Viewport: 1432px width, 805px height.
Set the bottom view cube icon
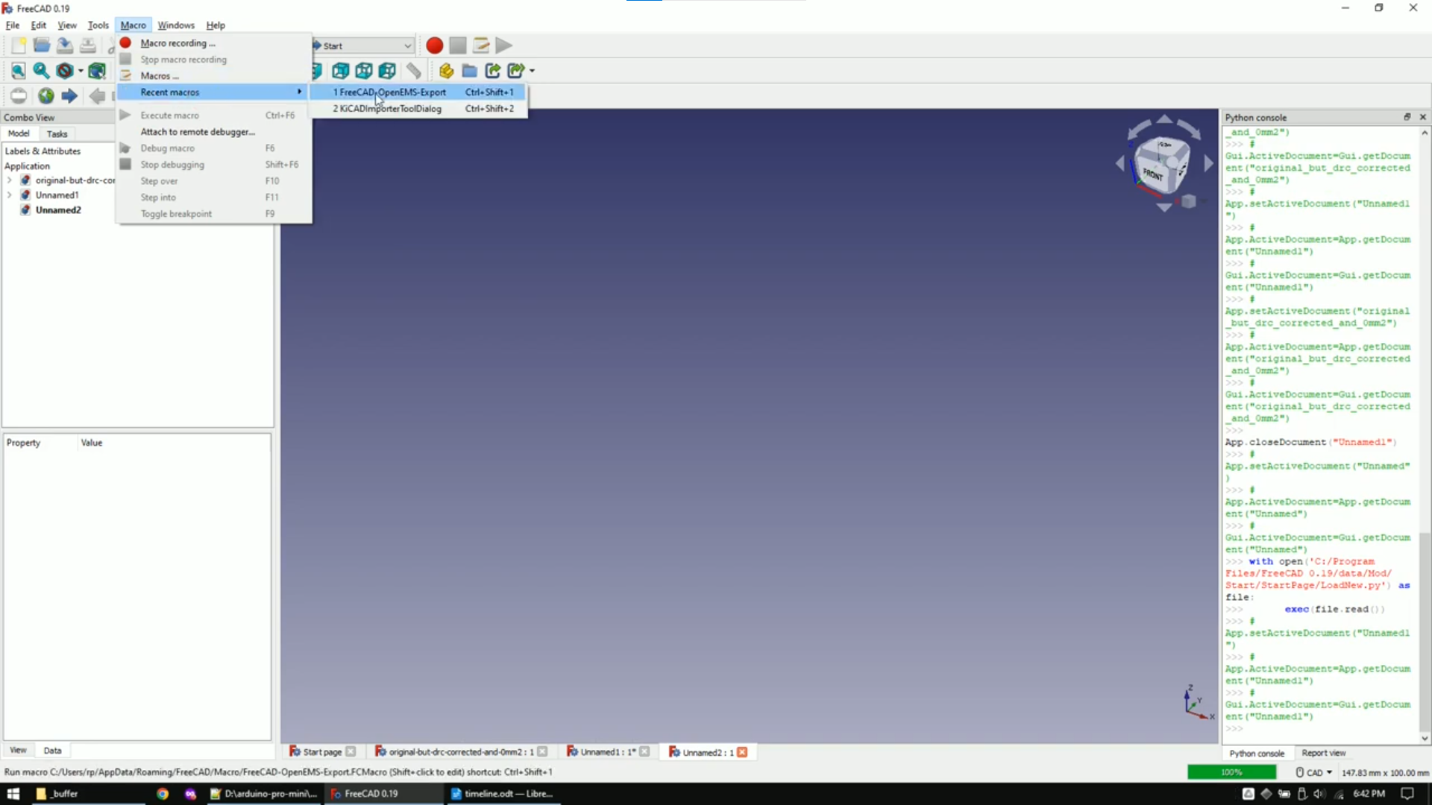364,71
